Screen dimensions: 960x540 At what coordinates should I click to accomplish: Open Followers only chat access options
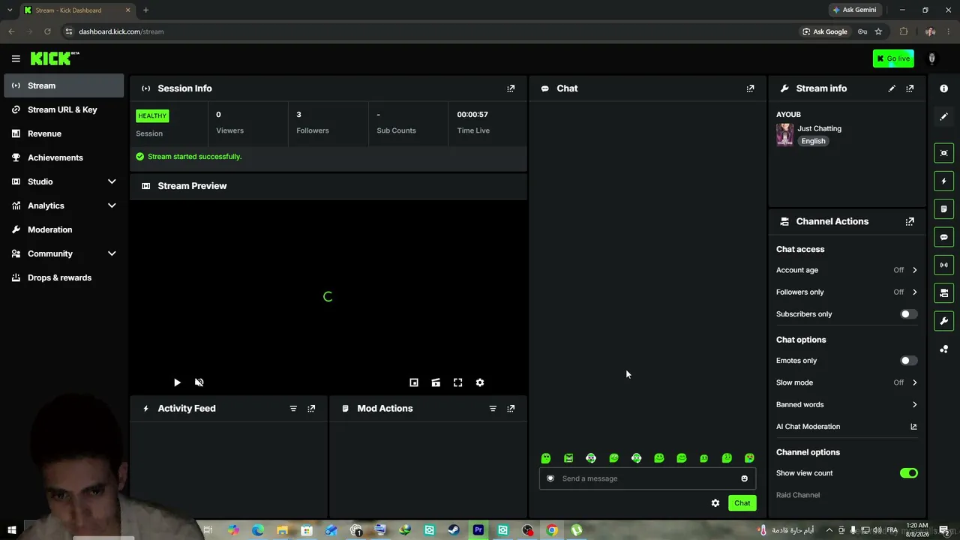pos(847,292)
